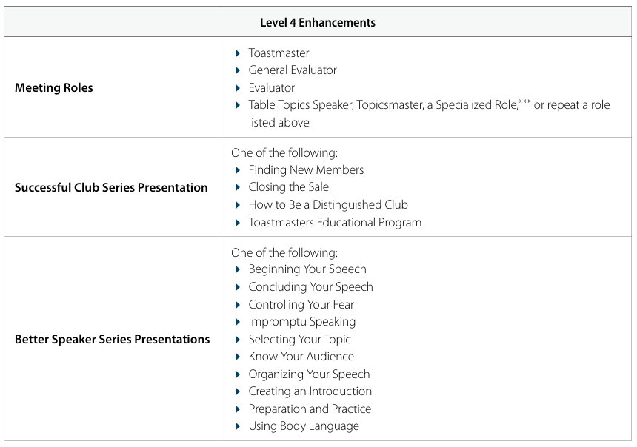Click the Better Speaker Series Presentations label

(112, 340)
